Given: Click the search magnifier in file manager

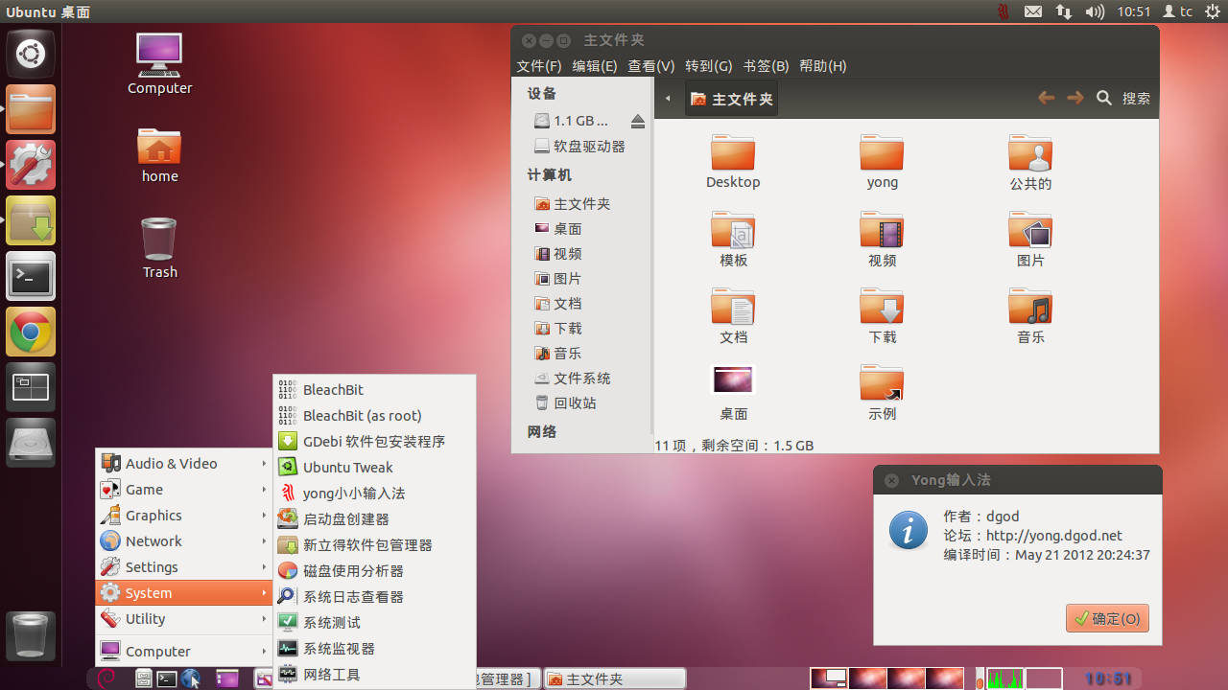Looking at the screenshot, I should click(x=1104, y=98).
